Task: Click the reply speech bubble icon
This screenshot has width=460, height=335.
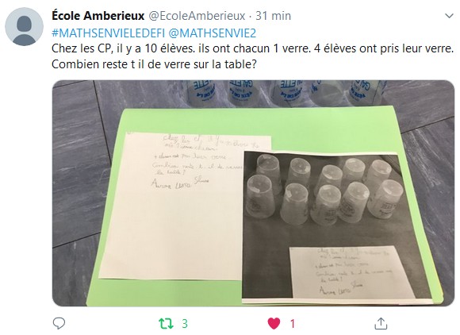Action: pos(59,323)
